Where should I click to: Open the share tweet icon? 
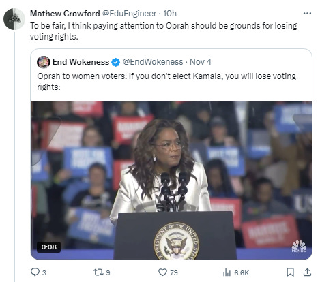coord(307,272)
